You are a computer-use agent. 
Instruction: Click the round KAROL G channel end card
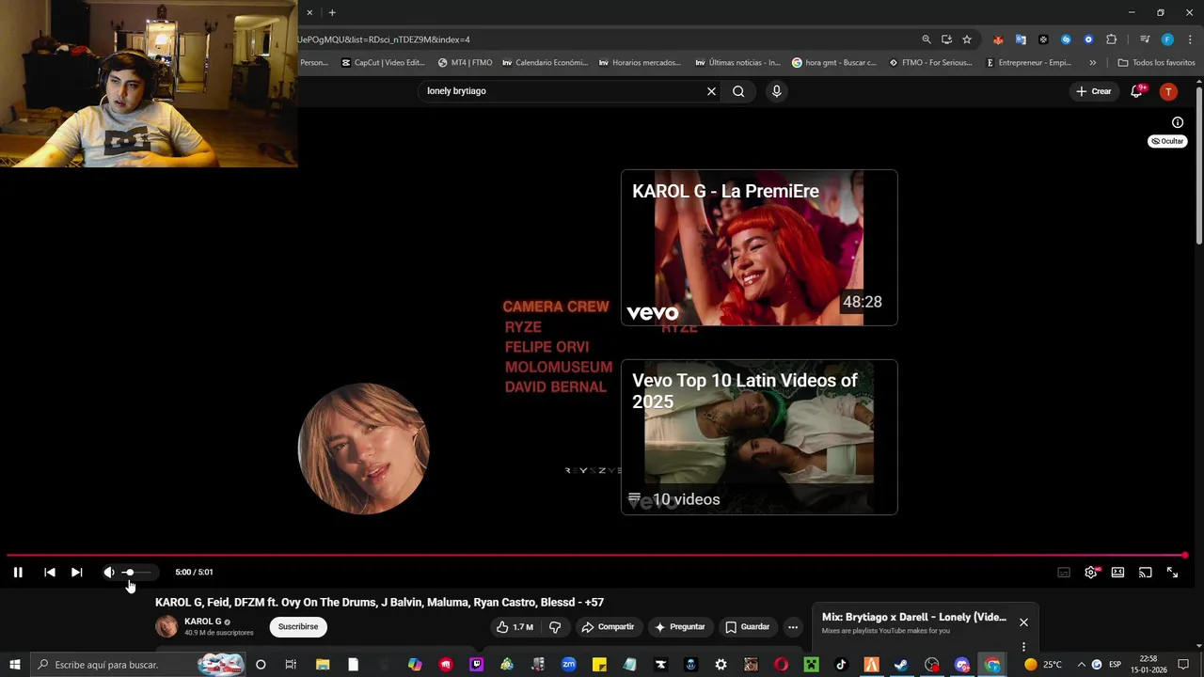(x=364, y=449)
